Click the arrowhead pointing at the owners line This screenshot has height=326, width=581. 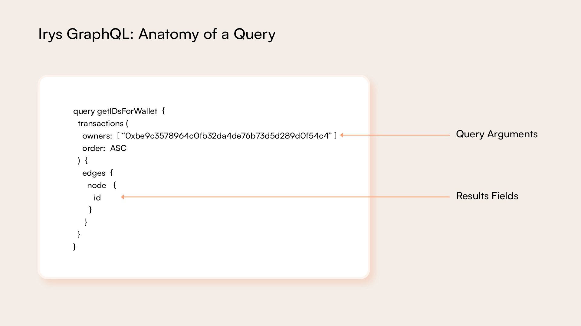point(342,135)
